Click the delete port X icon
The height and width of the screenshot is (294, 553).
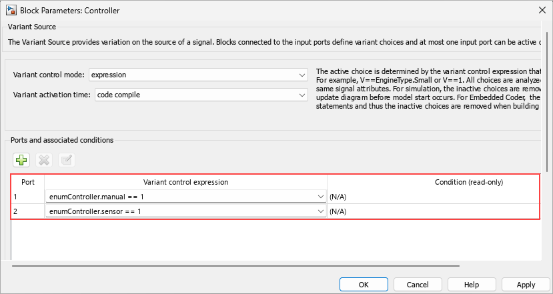coord(44,160)
